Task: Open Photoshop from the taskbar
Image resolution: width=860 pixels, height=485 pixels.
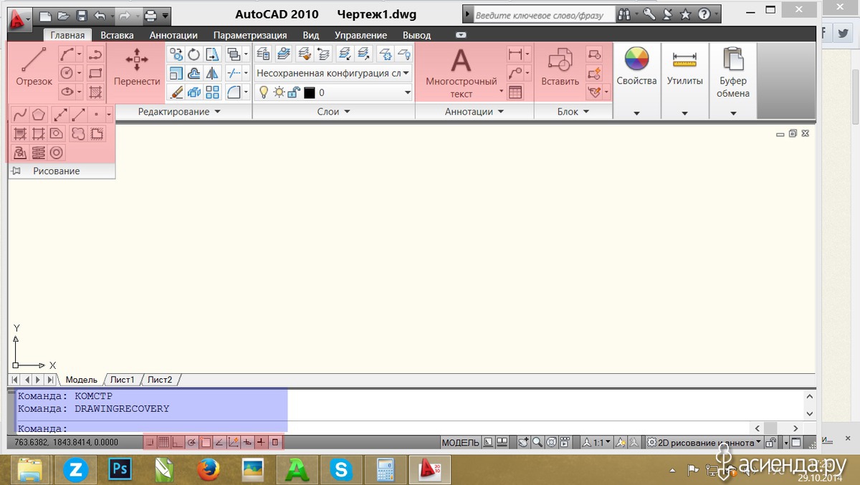Action: [120, 470]
